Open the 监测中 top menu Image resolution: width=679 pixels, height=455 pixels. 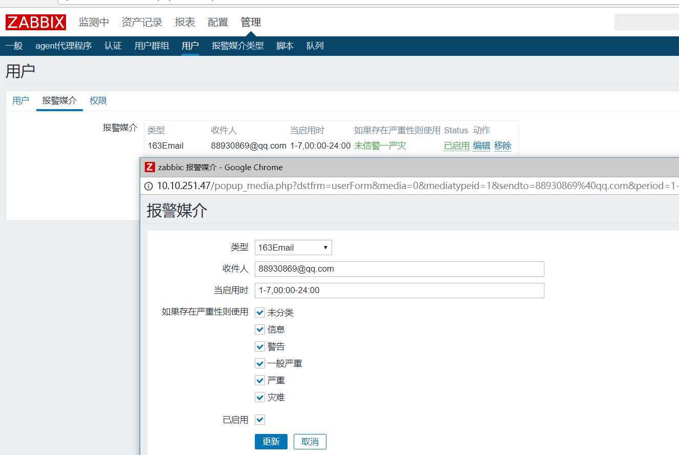94,22
